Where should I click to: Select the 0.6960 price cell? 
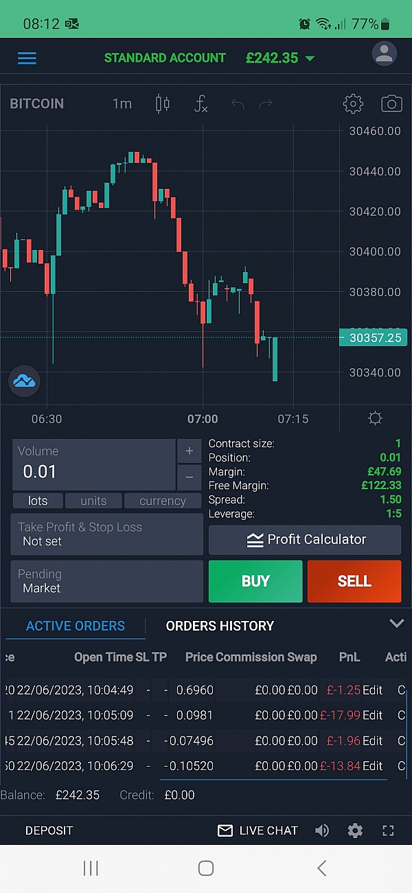pyautogui.click(x=194, y=690)
